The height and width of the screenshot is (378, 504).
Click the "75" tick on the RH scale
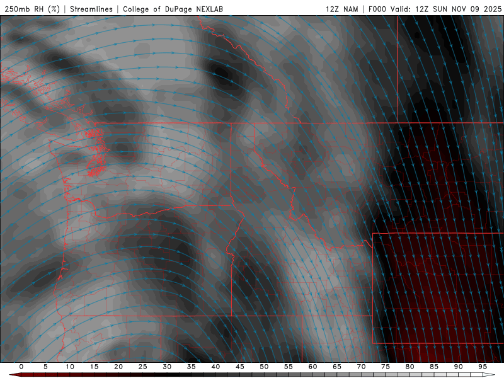[x=386, y=367]
